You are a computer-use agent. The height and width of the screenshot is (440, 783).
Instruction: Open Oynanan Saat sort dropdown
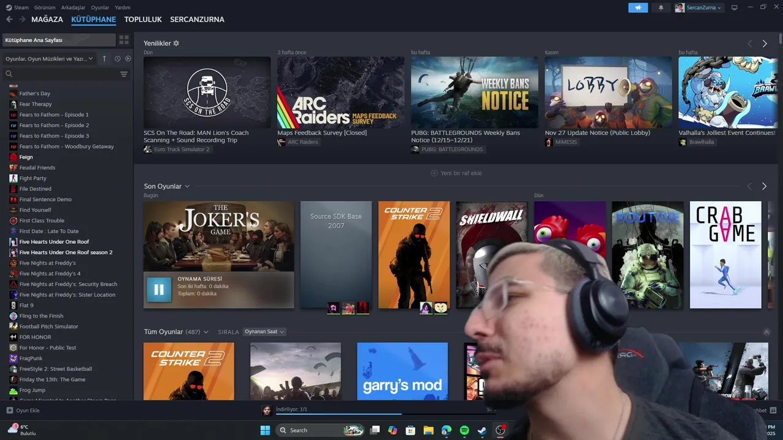(264, 332)
